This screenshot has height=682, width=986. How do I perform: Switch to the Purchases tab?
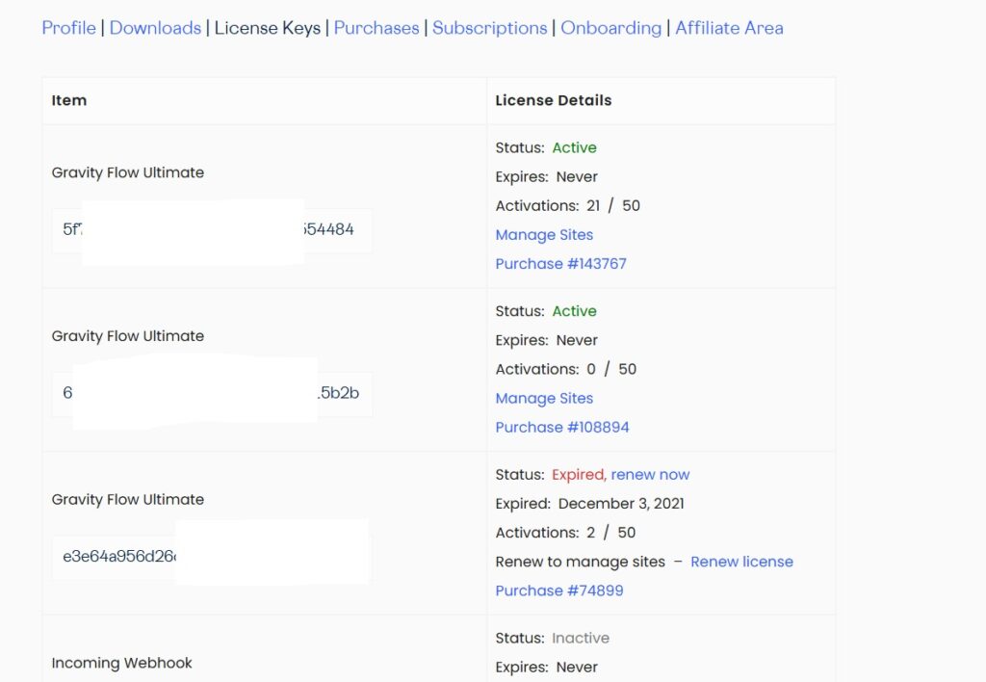coord(376,28)
